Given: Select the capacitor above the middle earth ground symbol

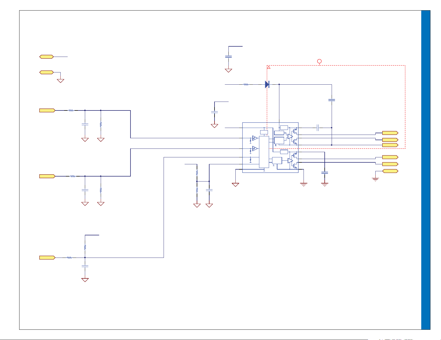Looking at the screenshot, I should (x=325, y=173).
